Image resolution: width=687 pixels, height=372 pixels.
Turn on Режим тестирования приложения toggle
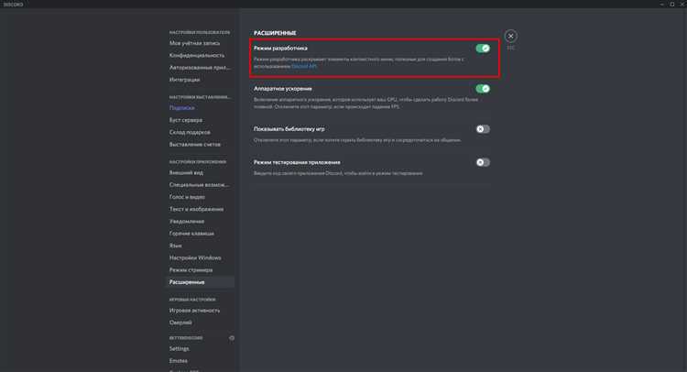click(x=483, y=162)
